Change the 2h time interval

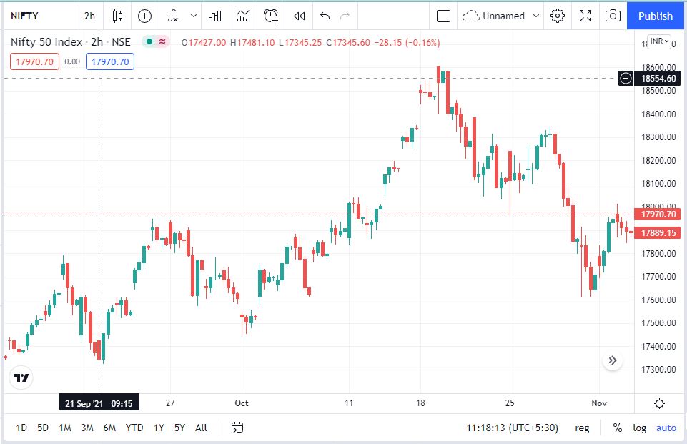pyautogui.click(x=89, y=16)
